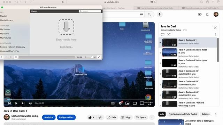223x125 pixels.
Task: Open the account avatar menu
Action: coord(216,14)
